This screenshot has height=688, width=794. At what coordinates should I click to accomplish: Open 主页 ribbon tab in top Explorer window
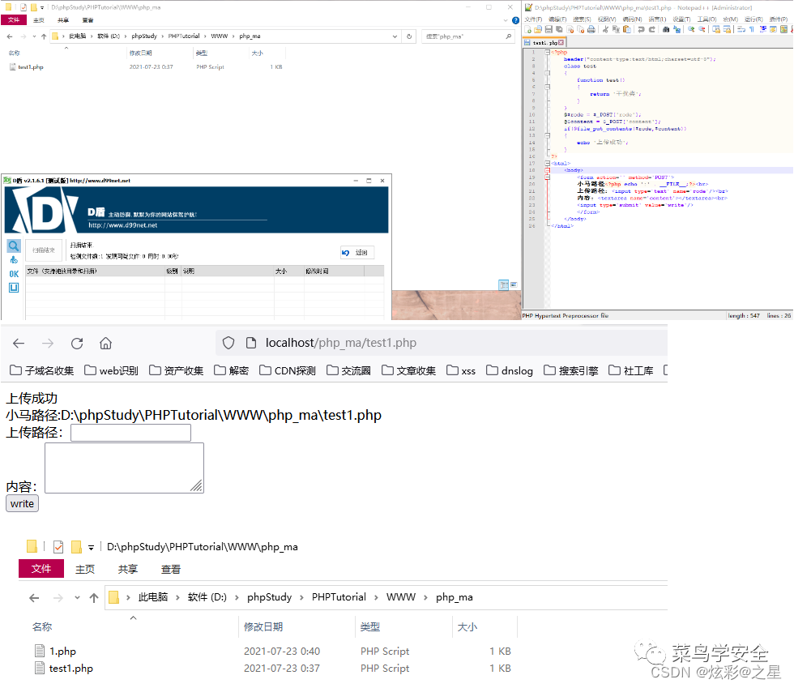tap(39, 20)
